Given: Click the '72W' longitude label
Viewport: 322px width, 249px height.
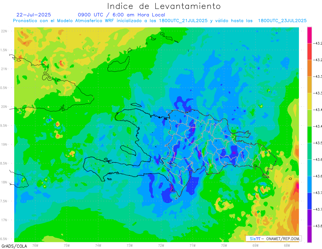Looking at the screenshot, I should tap(161, 245).
